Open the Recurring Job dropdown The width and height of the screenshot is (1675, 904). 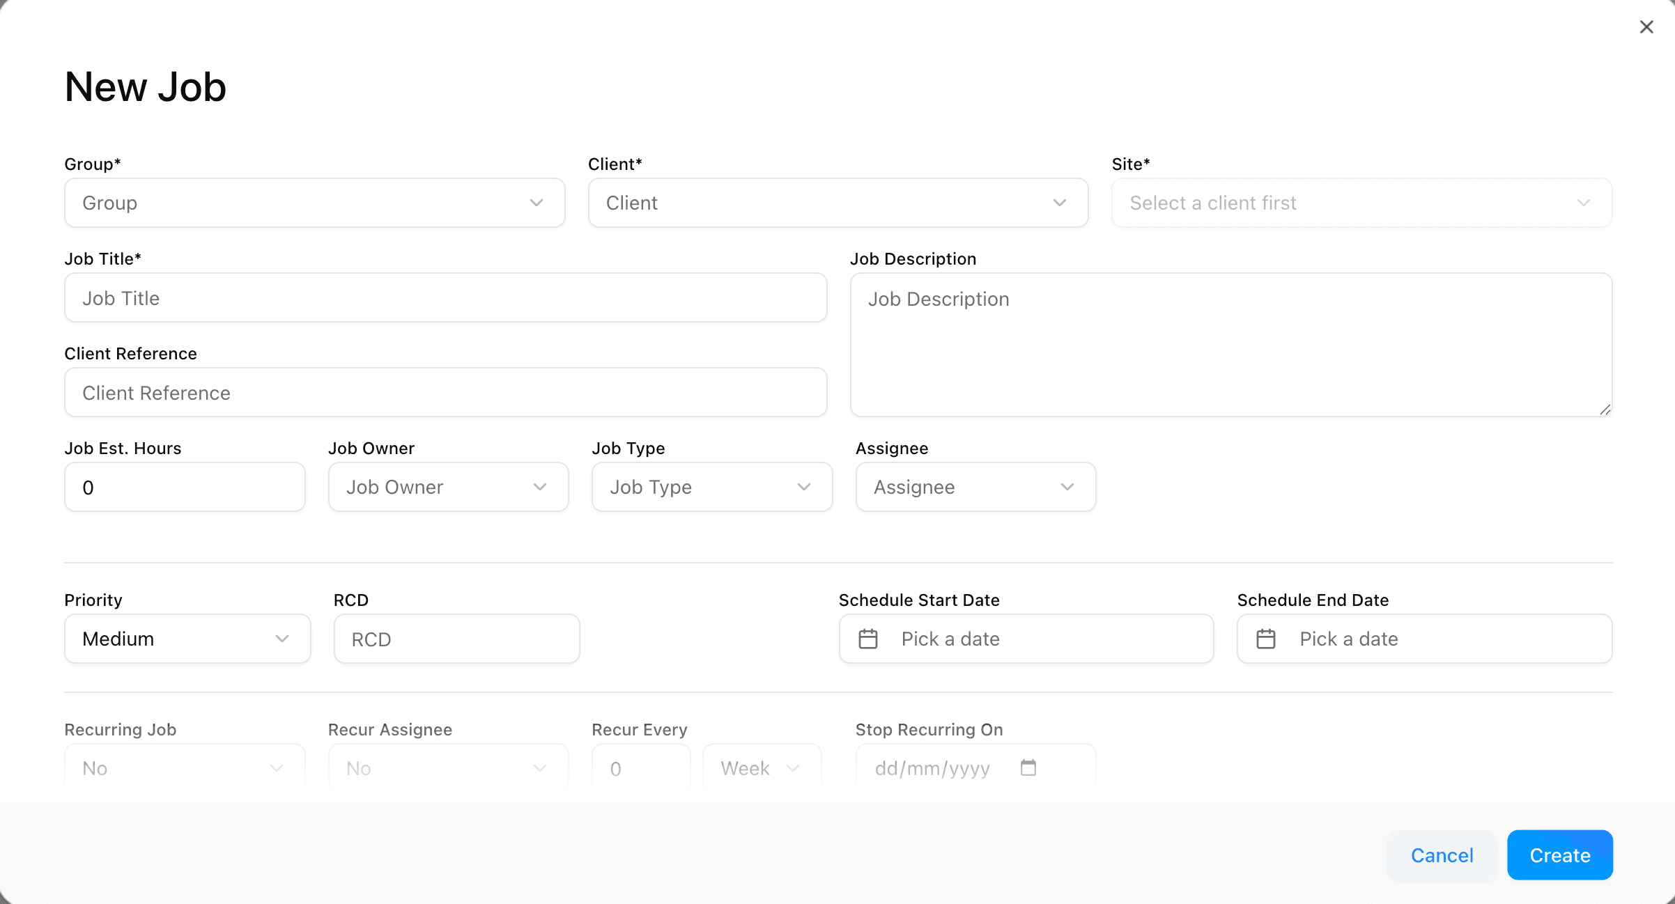184,768
